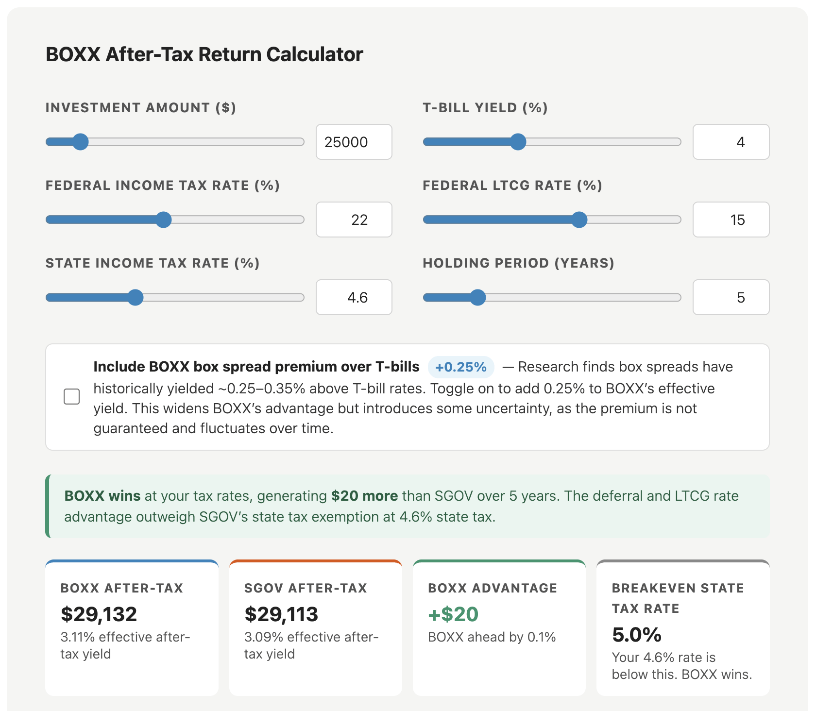
Task: Click the '5.0%' breakeven state tax rate
Action: coord(637,635)
